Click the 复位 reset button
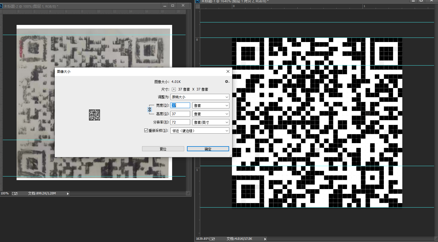The width and height of the screenshot is (438, 242). pyautogui.click(x=163, y=149)
